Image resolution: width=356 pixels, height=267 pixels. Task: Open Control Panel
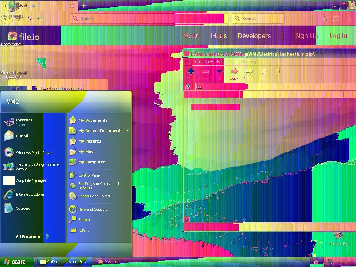tap(85, 175)
